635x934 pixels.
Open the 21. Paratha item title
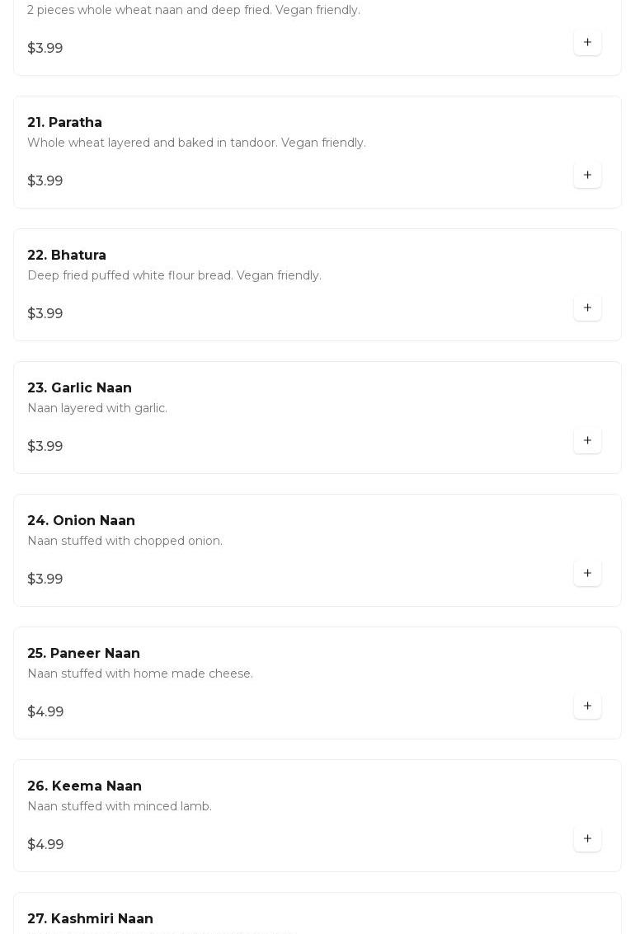65,122
